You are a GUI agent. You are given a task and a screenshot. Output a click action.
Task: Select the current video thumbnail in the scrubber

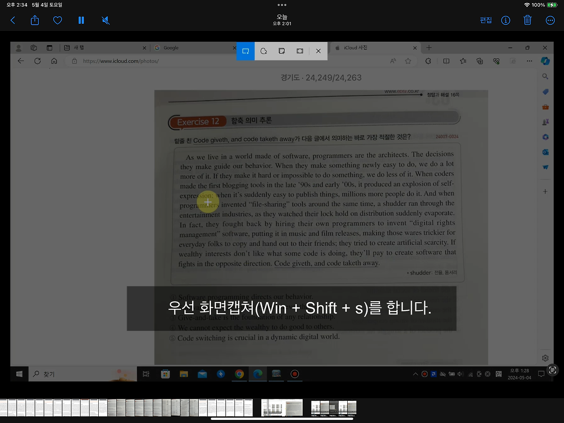(x=282, y=408)
